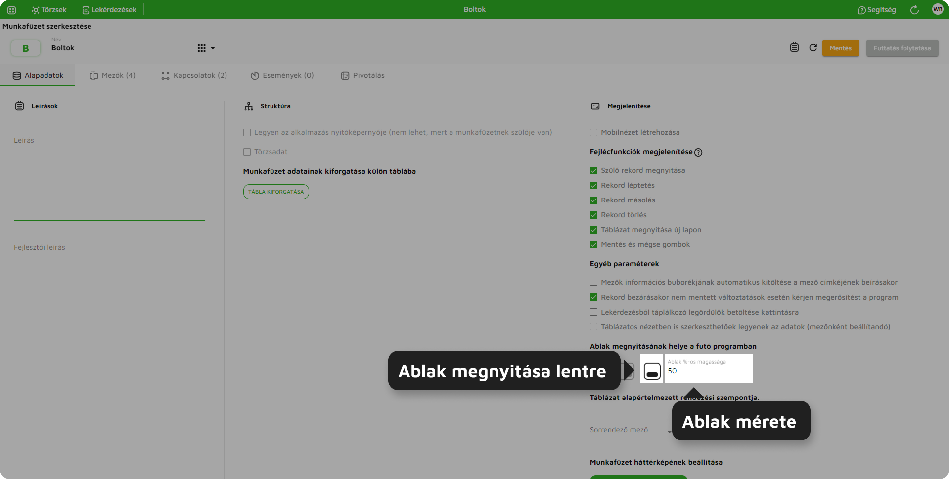Switch to the Események (0) tab
The image size is (949, 479).
tap(282, 75)
